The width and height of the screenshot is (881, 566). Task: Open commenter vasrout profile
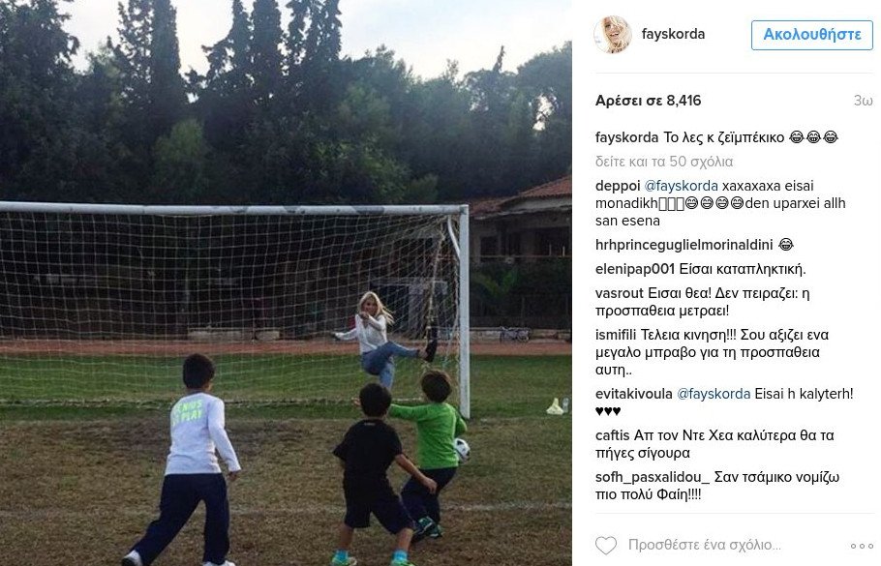pyautogui.click(x=620, y=293)
